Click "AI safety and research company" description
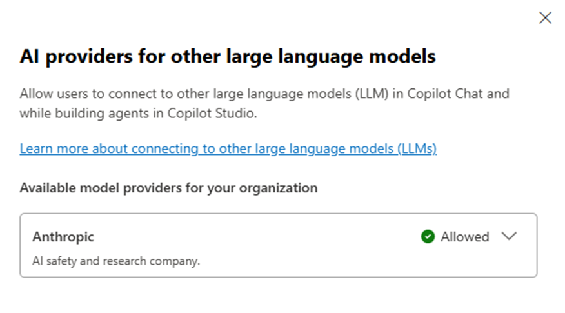Viewport: 565px width, 313px height. pyautogui.click(x=116, y=261)
